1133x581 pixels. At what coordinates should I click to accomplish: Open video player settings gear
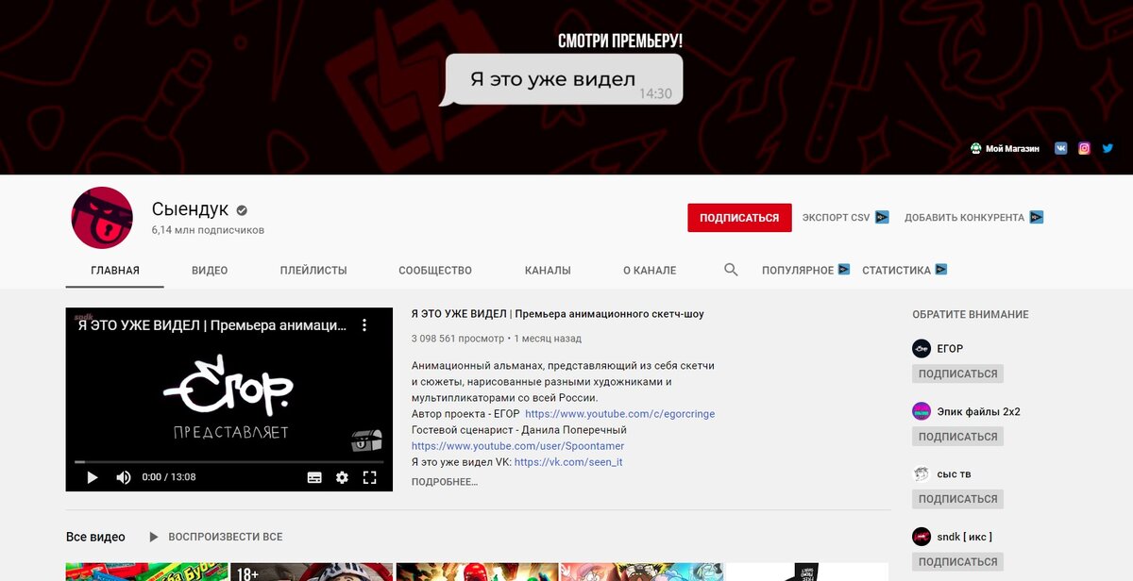pyautogui.click(x=342, y=477)
